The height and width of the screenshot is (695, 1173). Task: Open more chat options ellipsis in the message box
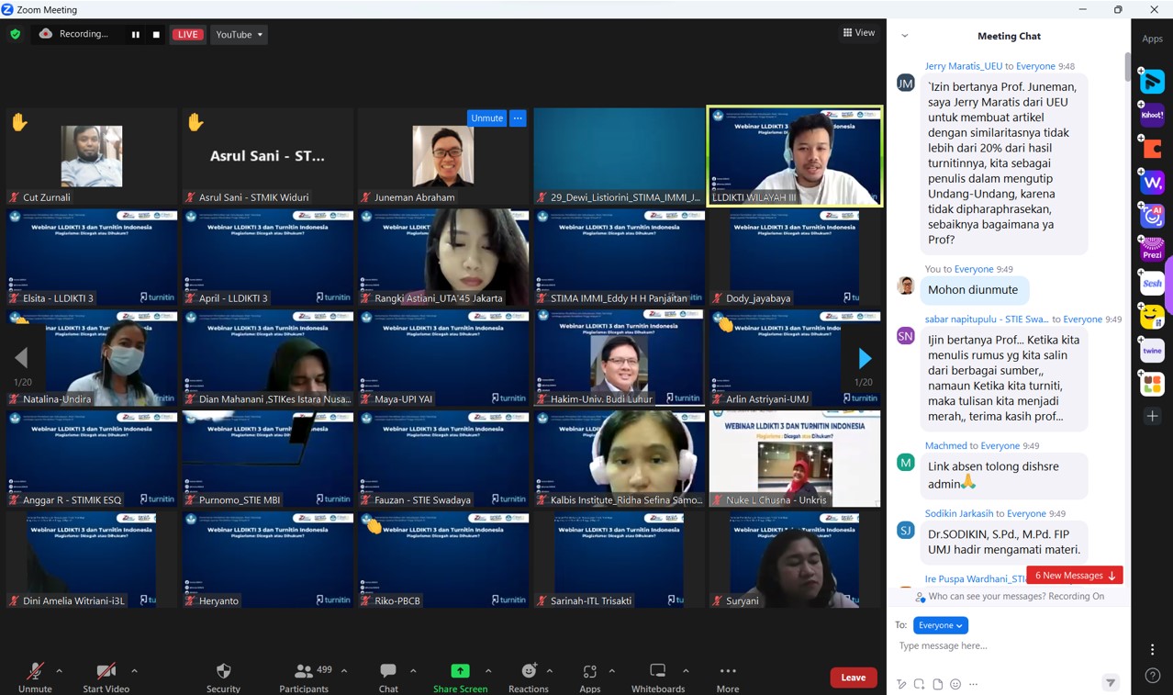coord(974,684)
